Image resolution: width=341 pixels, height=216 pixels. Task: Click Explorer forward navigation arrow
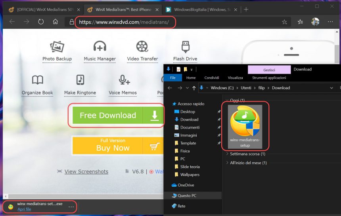[180, 88]
